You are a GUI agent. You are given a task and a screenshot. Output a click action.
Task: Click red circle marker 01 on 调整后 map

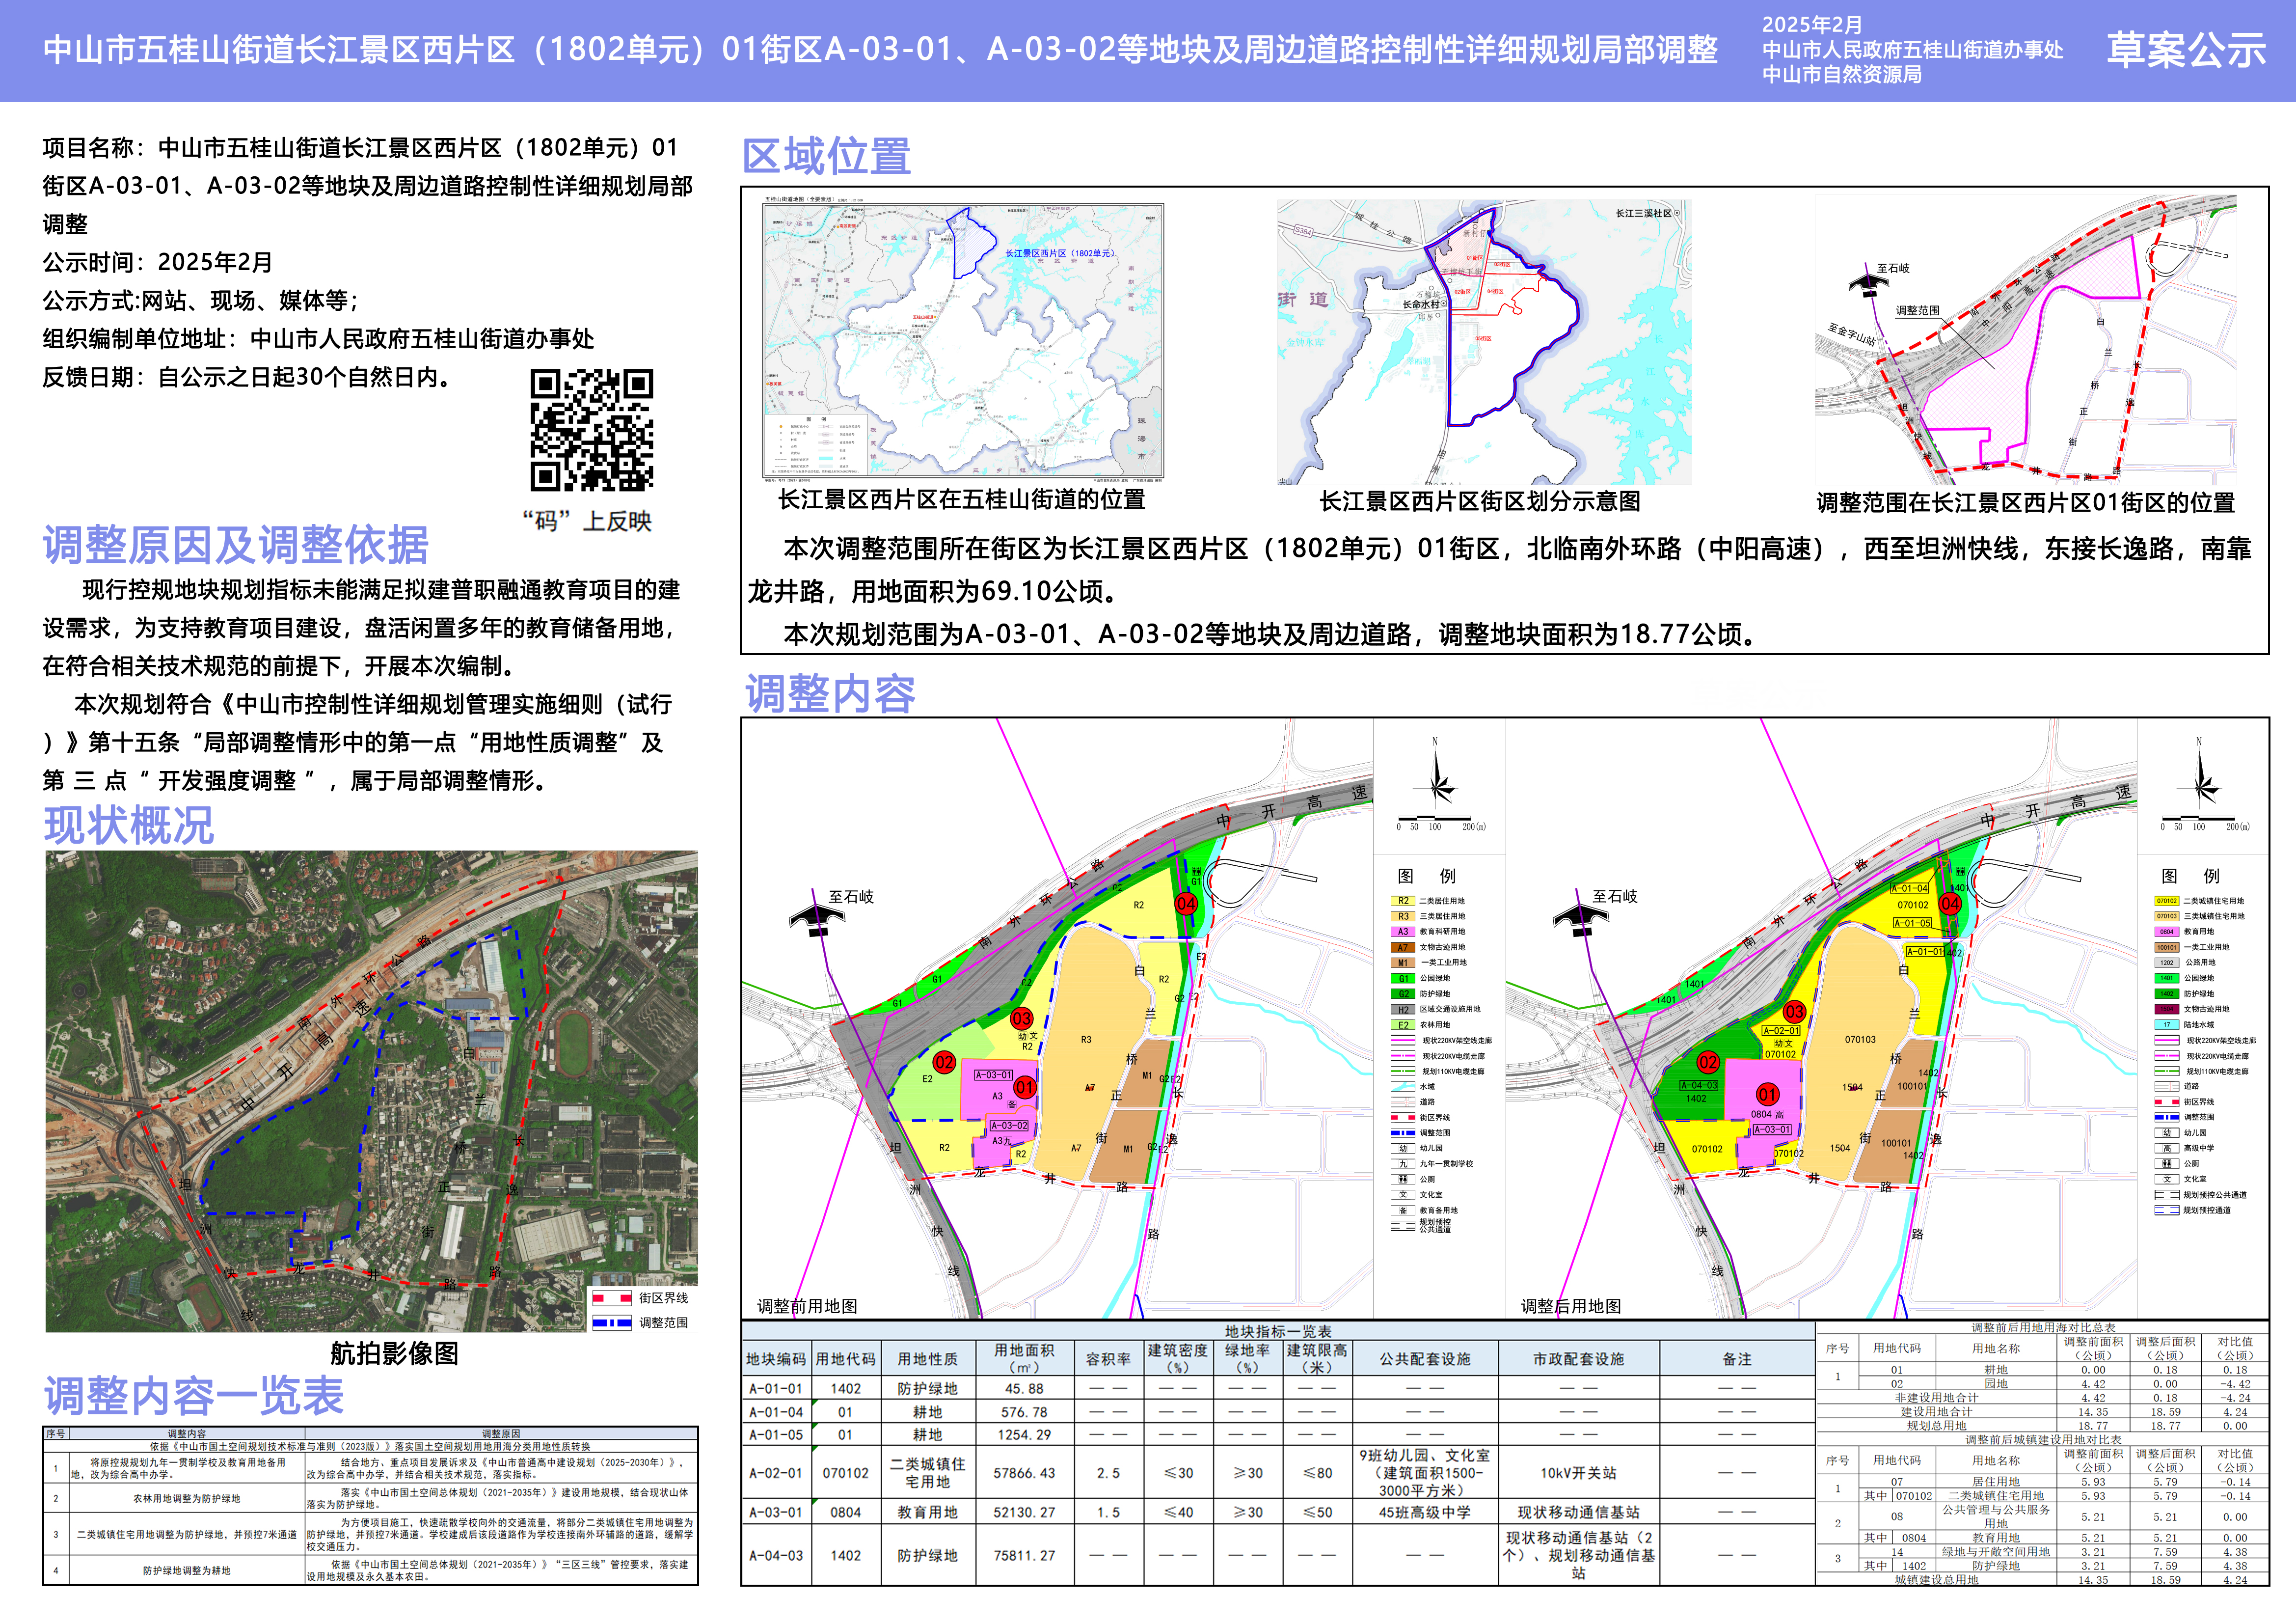click(1768, 1095)
